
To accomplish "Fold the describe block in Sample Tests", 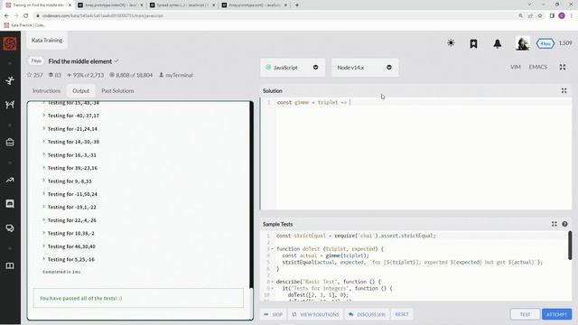I will [x=273, y=282].
